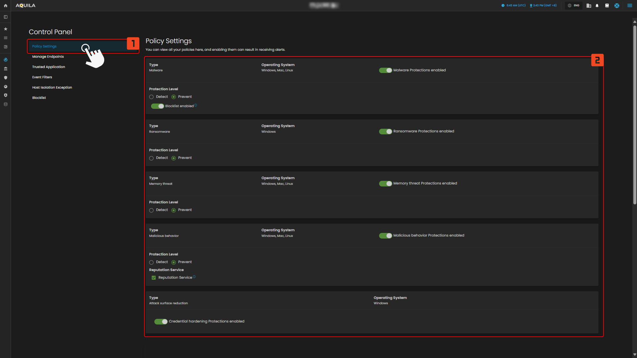Screen dimensions: 637x358
Task: Uncheck the Reputation Service checkbox
Action: point(154,278)
